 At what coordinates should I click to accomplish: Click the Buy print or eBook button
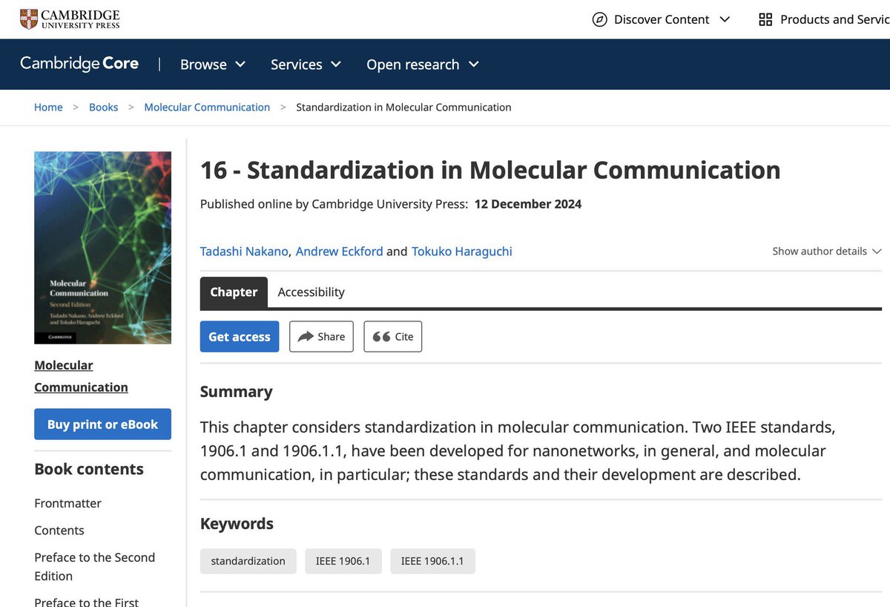click(102, 424)
